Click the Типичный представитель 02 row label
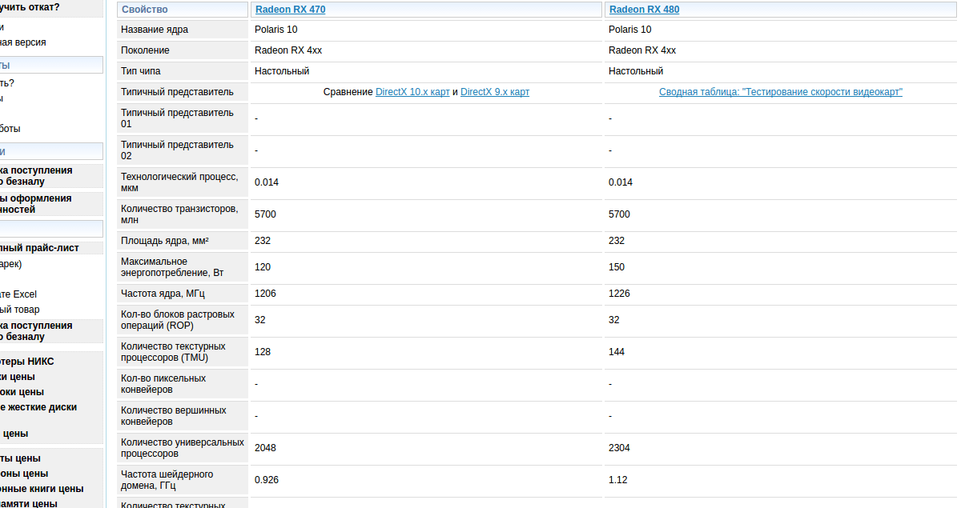961x508 pixels. (x=177, y=150)
